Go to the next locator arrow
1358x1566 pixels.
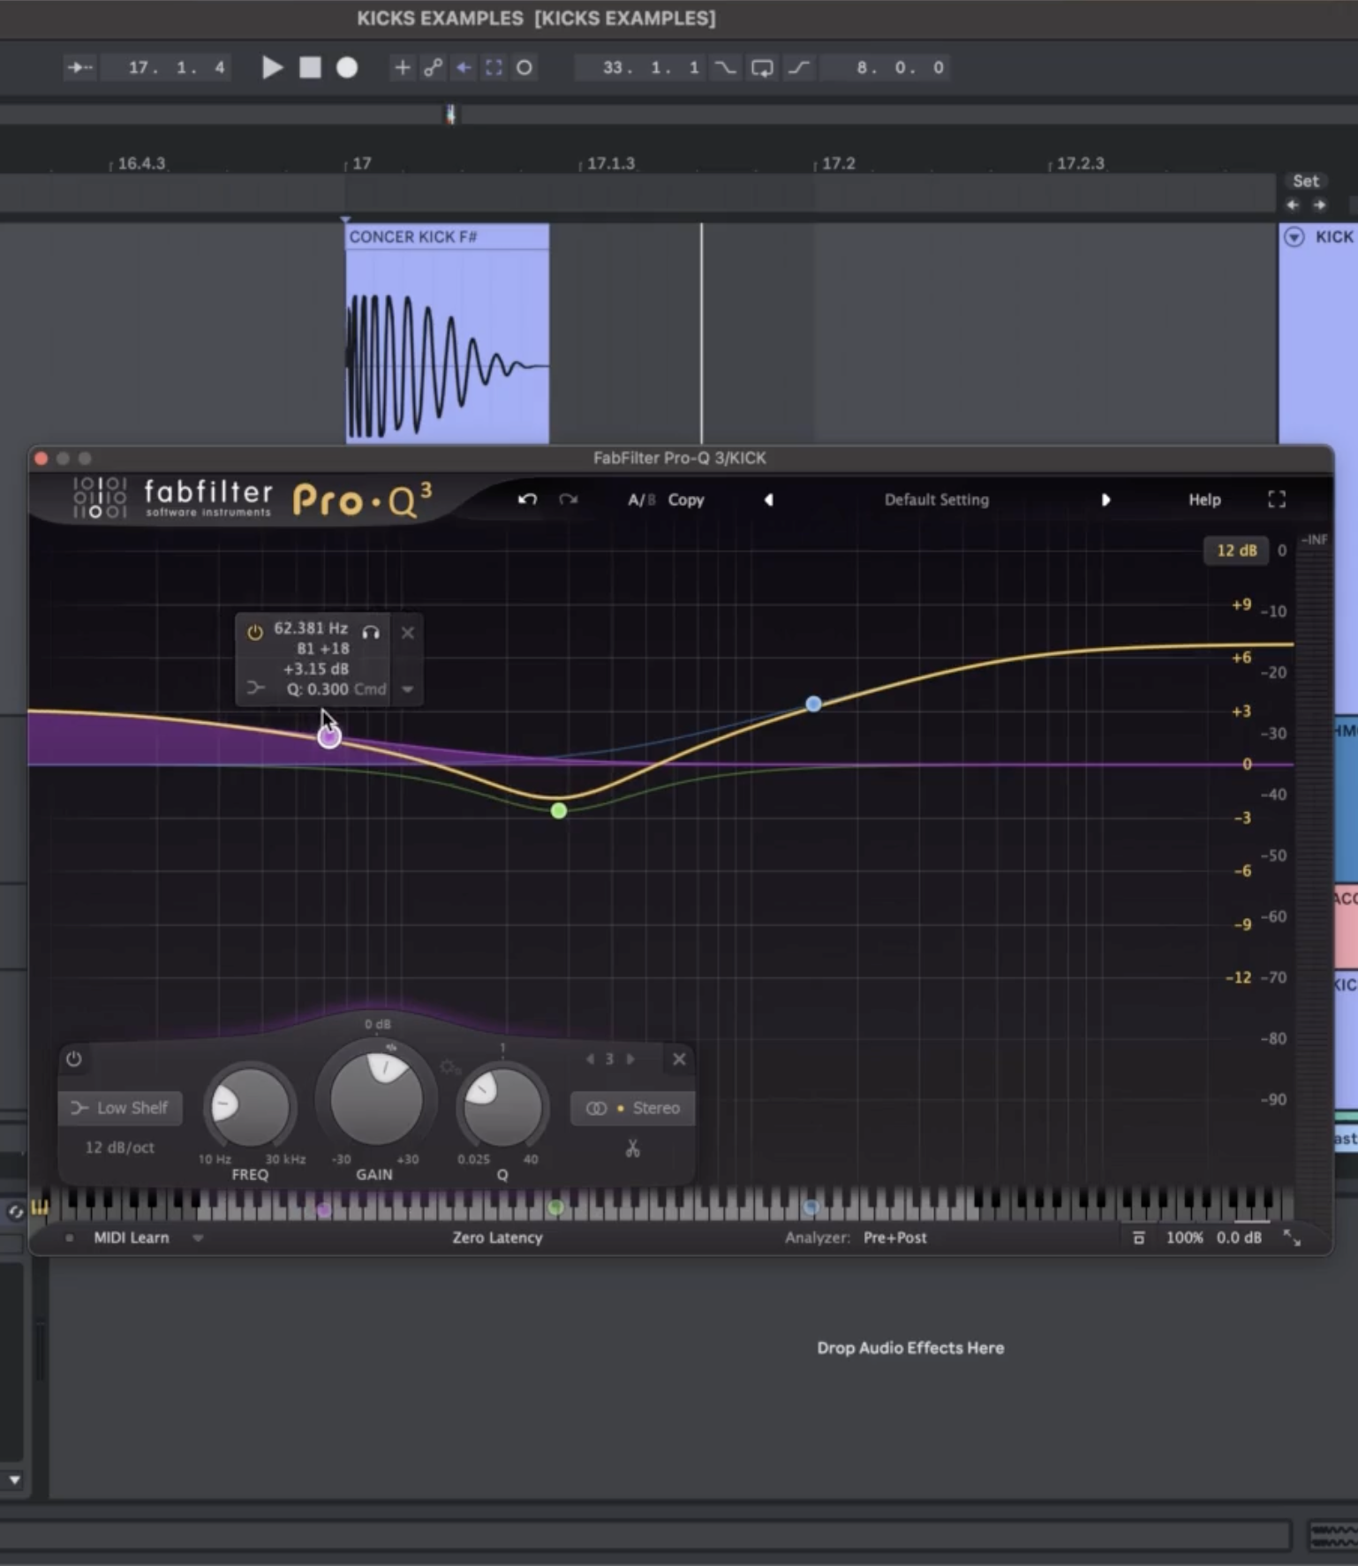1319,205
